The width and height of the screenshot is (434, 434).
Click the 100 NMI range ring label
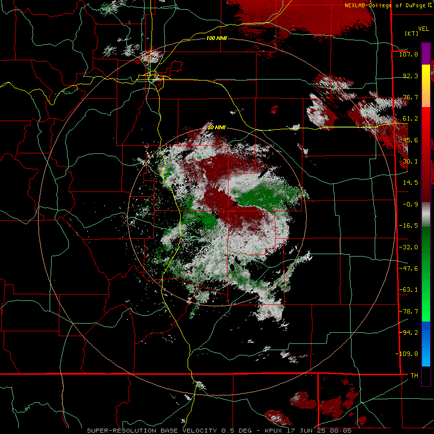pos(217,38)
